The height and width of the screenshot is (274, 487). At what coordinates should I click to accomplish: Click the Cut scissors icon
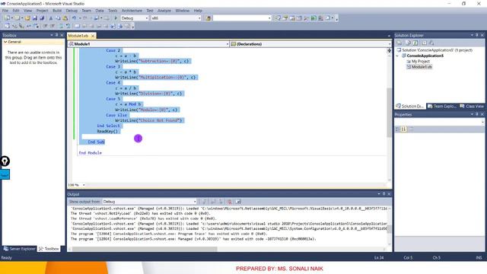[51, 18]
